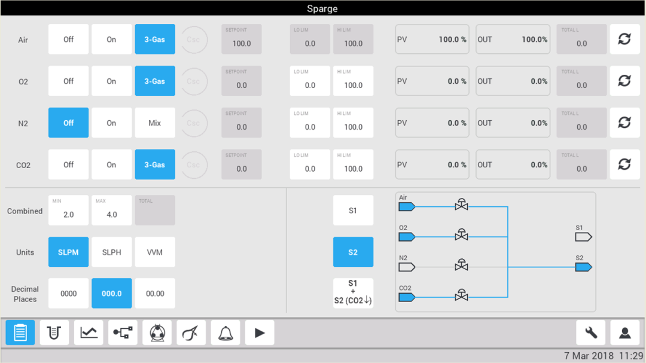
Task: Open the user profile icon
Action: 625,333
